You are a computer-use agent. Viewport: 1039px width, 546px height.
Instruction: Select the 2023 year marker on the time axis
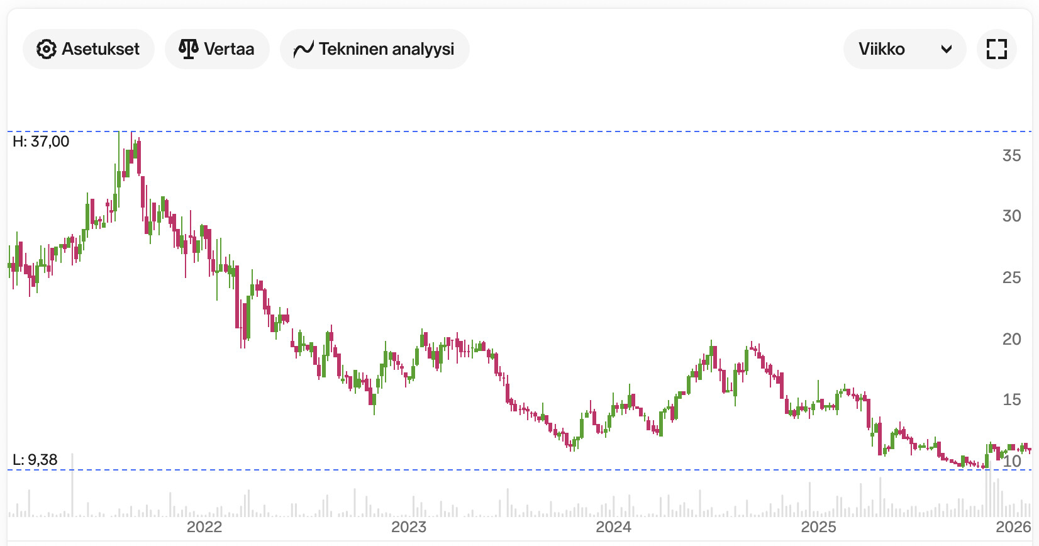(409, 526)
